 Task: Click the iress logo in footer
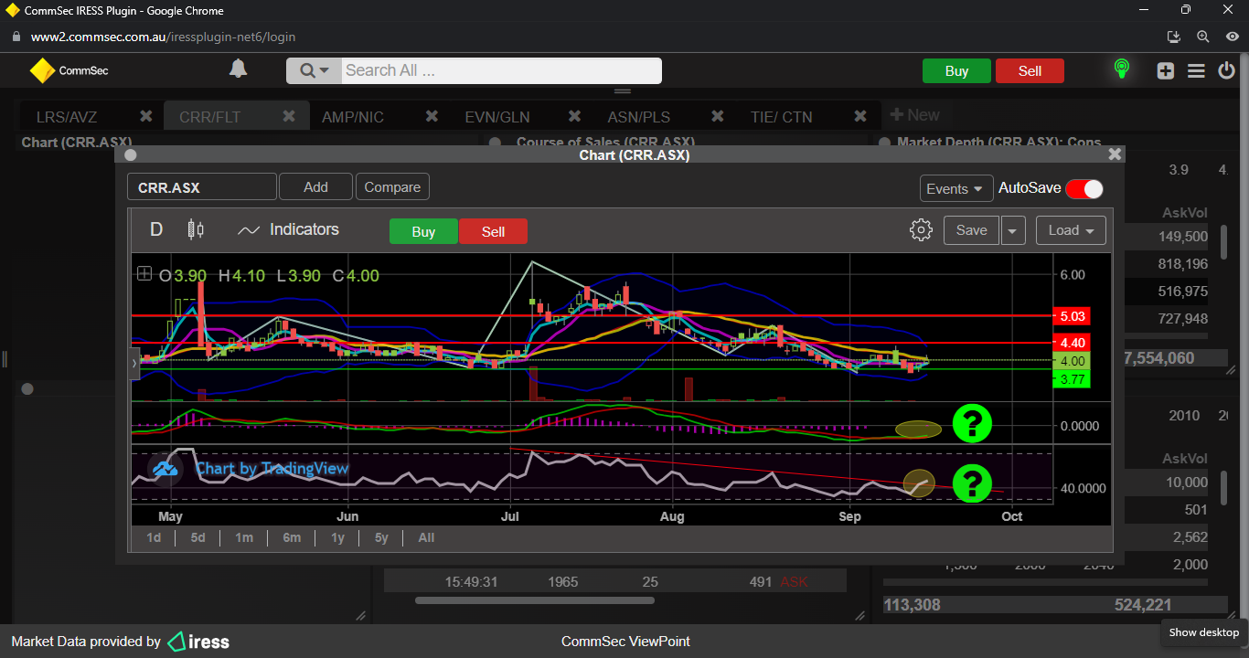pos(198,642)
